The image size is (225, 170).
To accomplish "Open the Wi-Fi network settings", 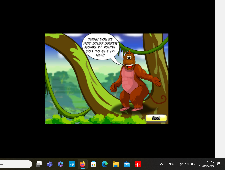I will (180, 164).
